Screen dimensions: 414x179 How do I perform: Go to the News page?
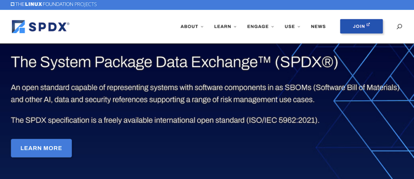[318, 26]
